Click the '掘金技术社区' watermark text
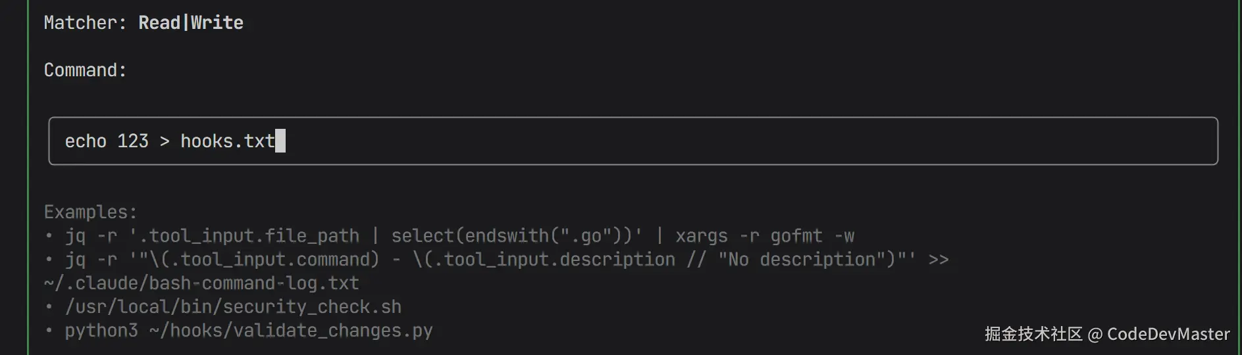This screenshot has height=355, width=1242. point(1033,335)
